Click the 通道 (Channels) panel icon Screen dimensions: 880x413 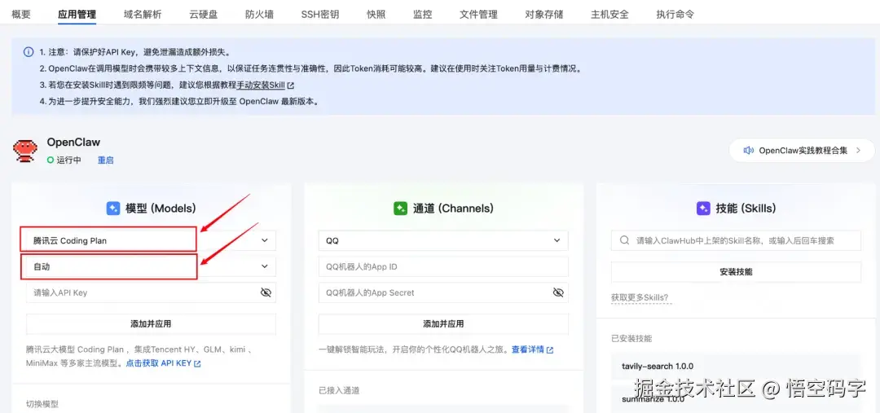click(x=401, y=209)
